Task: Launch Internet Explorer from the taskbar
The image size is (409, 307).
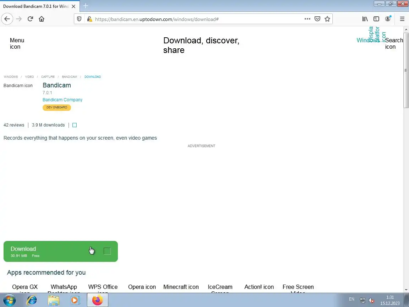Action: pos(32,300)
